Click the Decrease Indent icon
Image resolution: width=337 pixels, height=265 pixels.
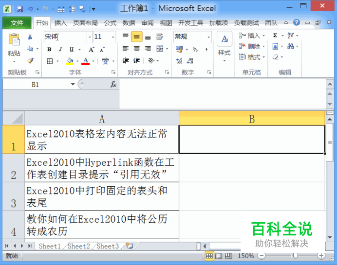pyautogui.click(x=126, y=61)
